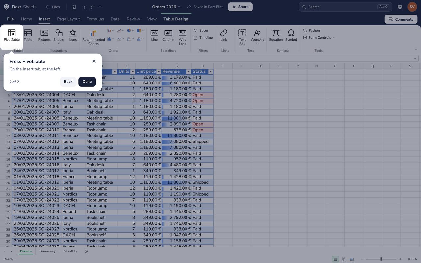Screen dimensions: 421x263
Task: Expand the Shapes dropdown
Action: coord(59,44)
